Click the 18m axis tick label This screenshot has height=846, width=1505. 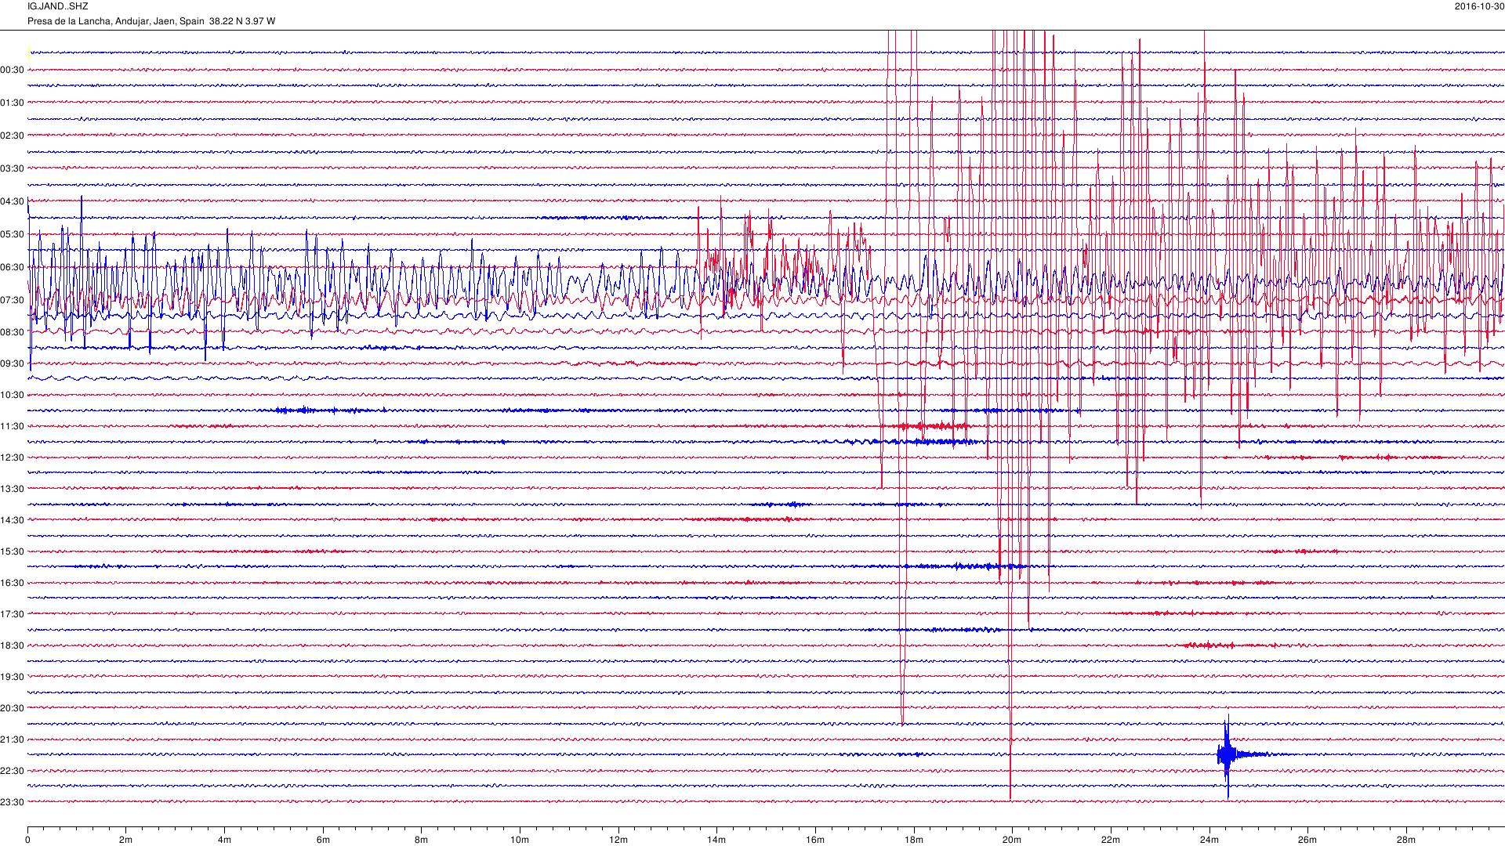tap(914, 841)
